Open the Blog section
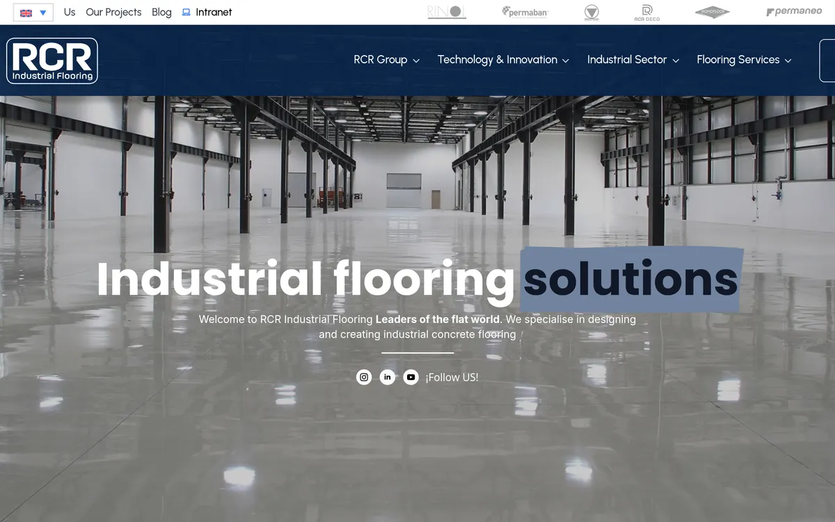This screenshot has width=835, height=522. (x=161, y=12)
